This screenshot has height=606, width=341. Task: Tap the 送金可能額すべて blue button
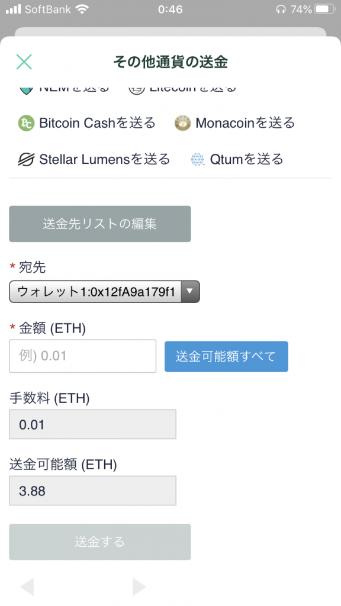[226, 356]
